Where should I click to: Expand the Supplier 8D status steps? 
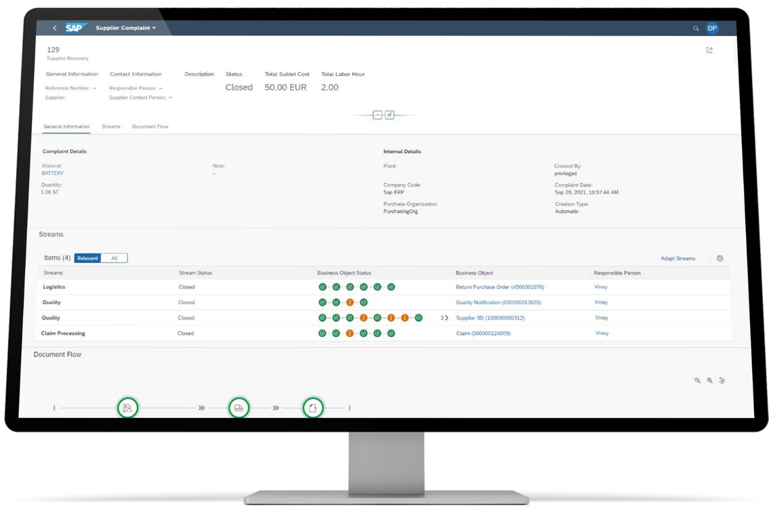click(445, 318)
